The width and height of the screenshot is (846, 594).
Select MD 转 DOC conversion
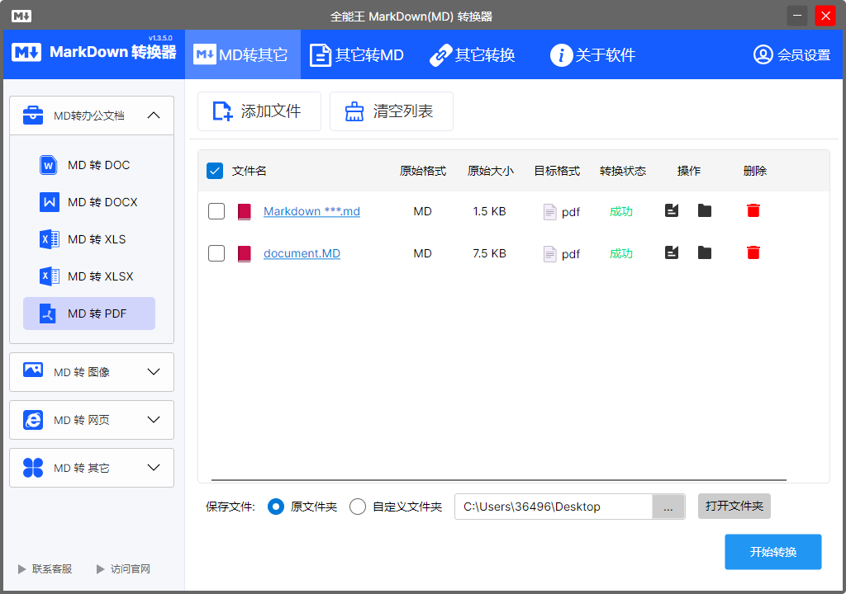tap(89, 165)
